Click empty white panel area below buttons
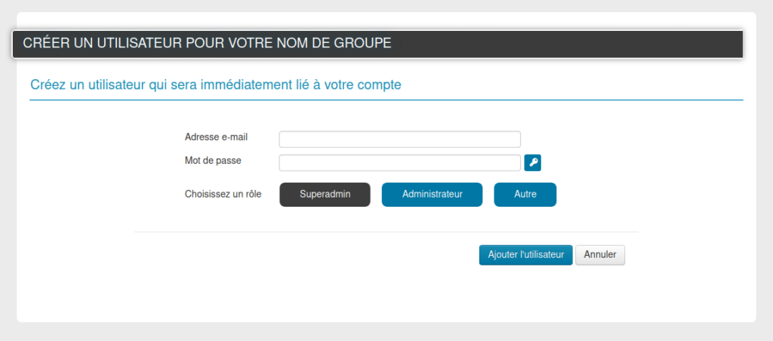Viewport: 773px width, 341px height. pyautogui.click(x=386, y=296)
